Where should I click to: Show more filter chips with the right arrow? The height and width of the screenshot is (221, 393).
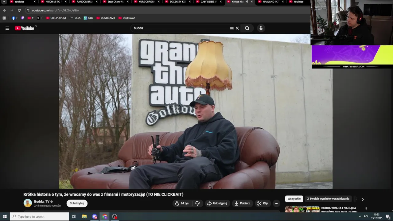point(363,199)
